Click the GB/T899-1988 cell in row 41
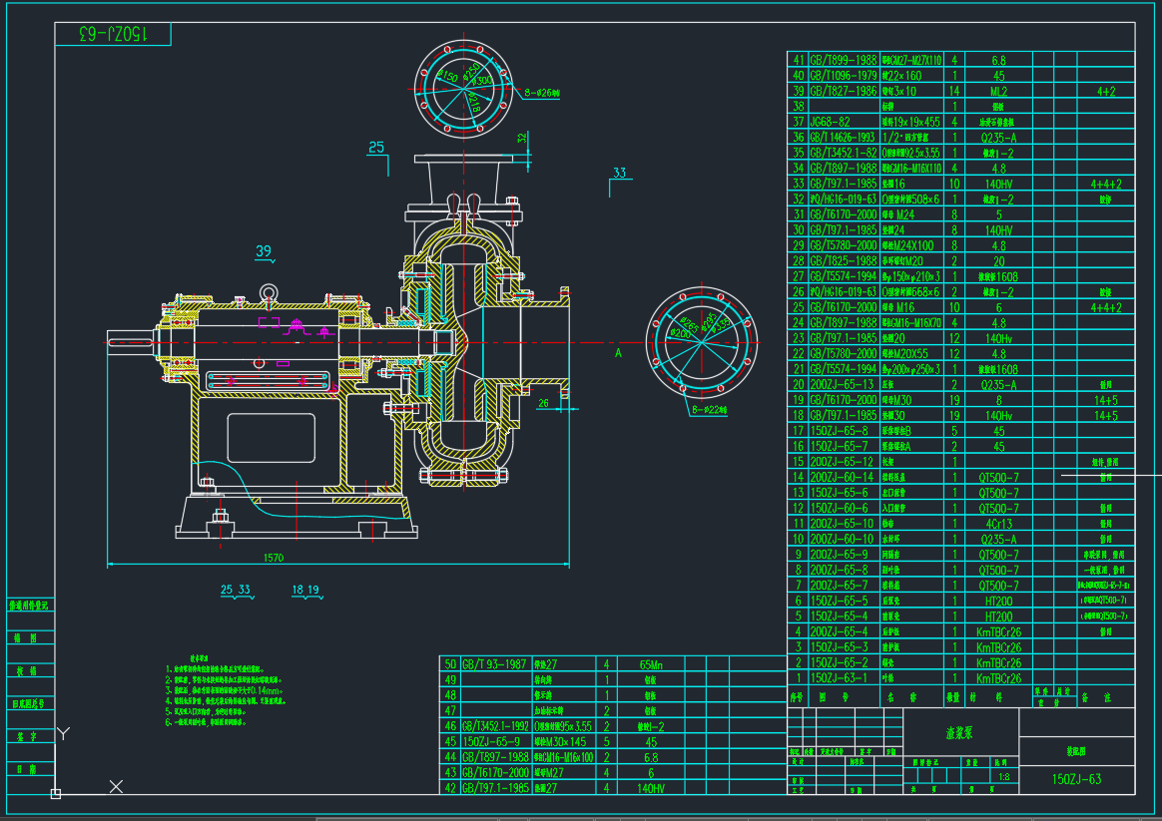The width and height of the screenshot is (1162, 821). pos(842,60)
